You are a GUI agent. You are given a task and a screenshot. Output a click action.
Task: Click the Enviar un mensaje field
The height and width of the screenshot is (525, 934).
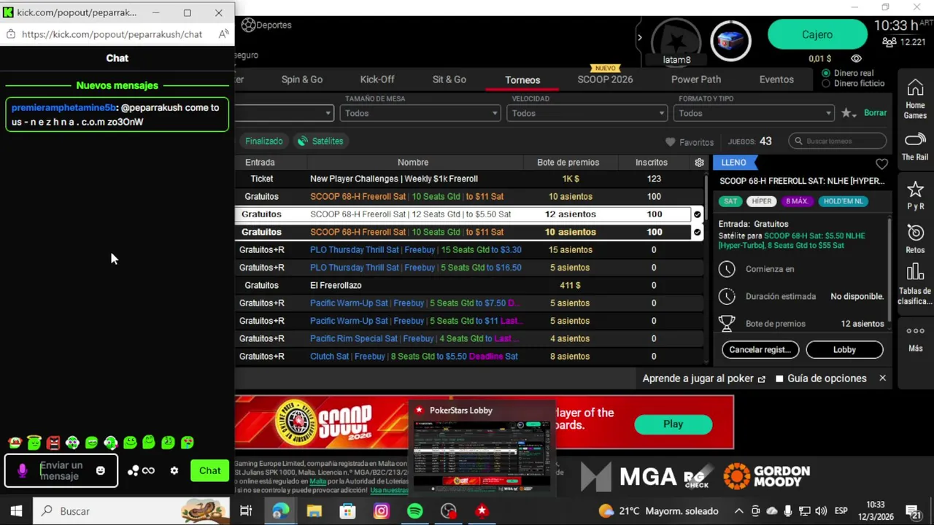61,471
